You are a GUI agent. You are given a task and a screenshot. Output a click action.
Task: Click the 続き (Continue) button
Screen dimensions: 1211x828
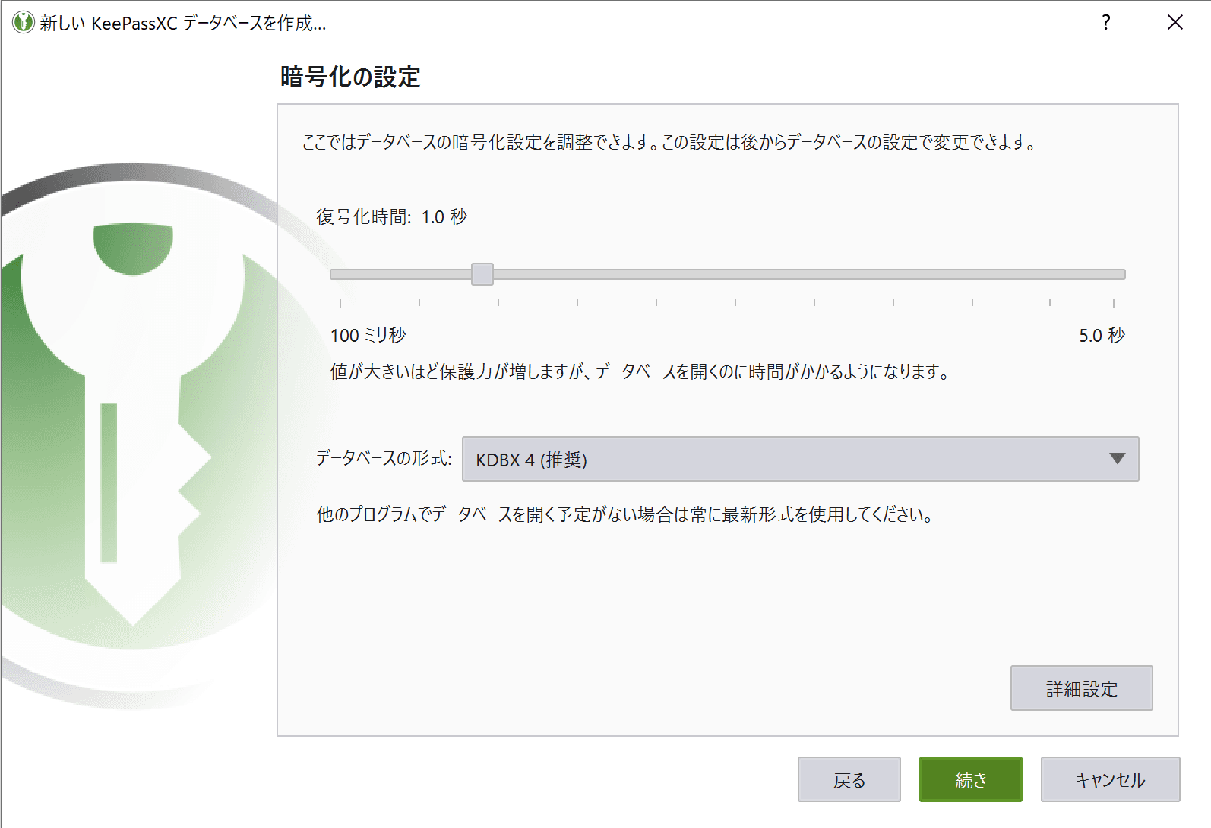click(x=970, y=779)
